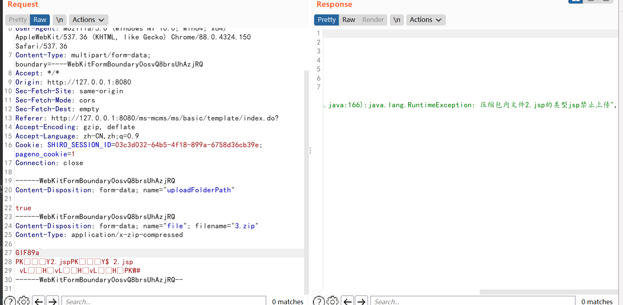Screen dimensions: 623x305
Task: Click the Request '0 matches' counter
Action: click(288, 302)
